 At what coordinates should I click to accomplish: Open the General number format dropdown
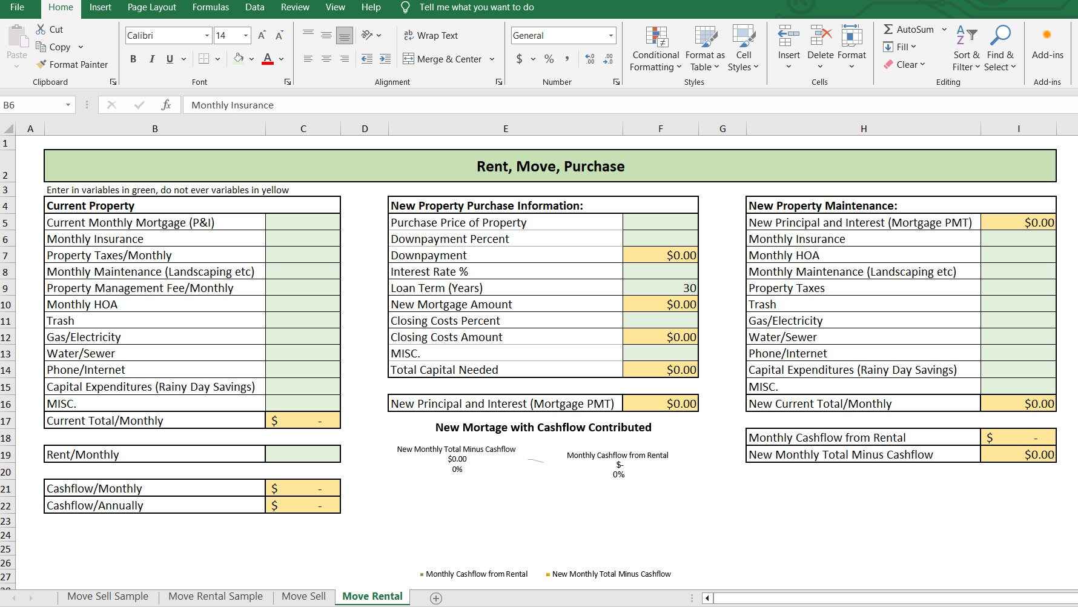610,35
